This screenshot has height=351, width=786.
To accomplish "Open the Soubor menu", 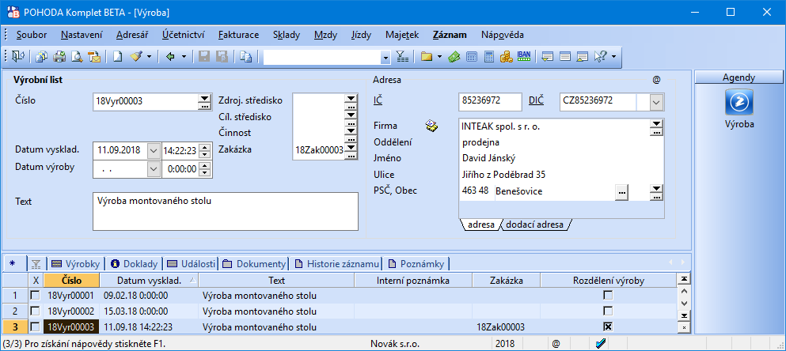I will coord(32,35).
